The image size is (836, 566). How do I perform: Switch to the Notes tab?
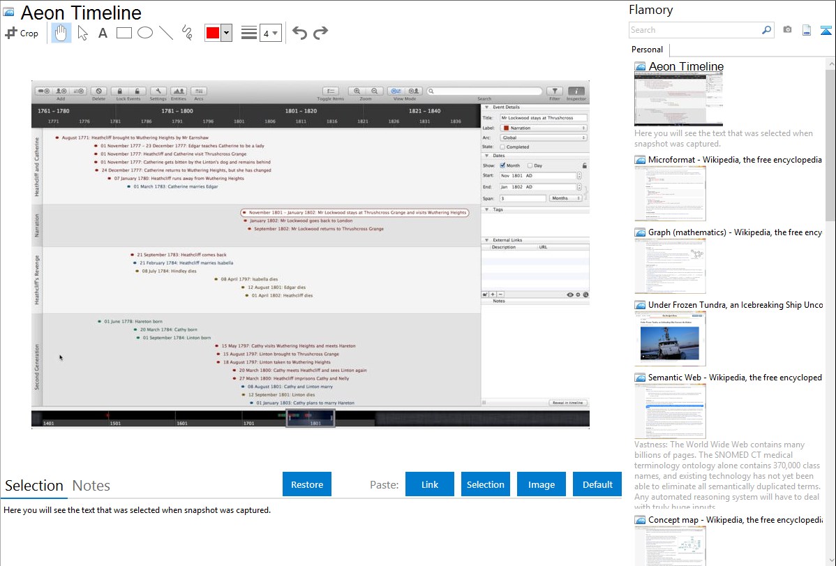pos(91,486)
